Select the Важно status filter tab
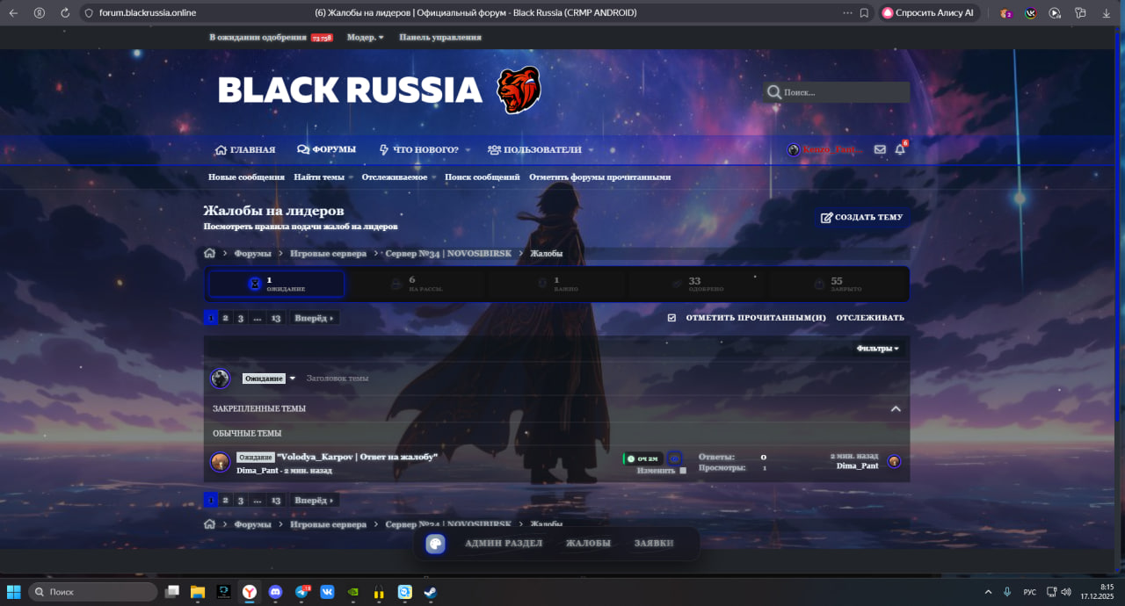Viewport: 1125px width, 606px height. (x=557, y=284)
